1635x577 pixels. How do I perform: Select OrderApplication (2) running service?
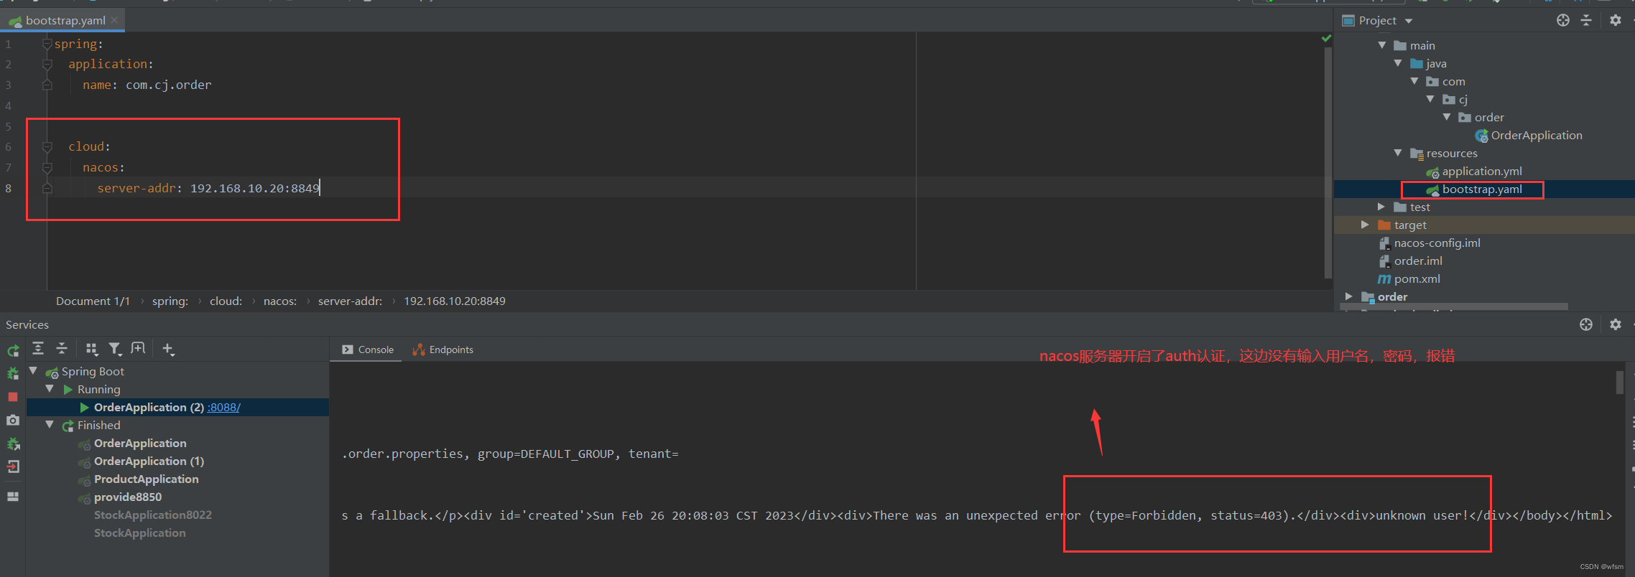tap(177, 407)
